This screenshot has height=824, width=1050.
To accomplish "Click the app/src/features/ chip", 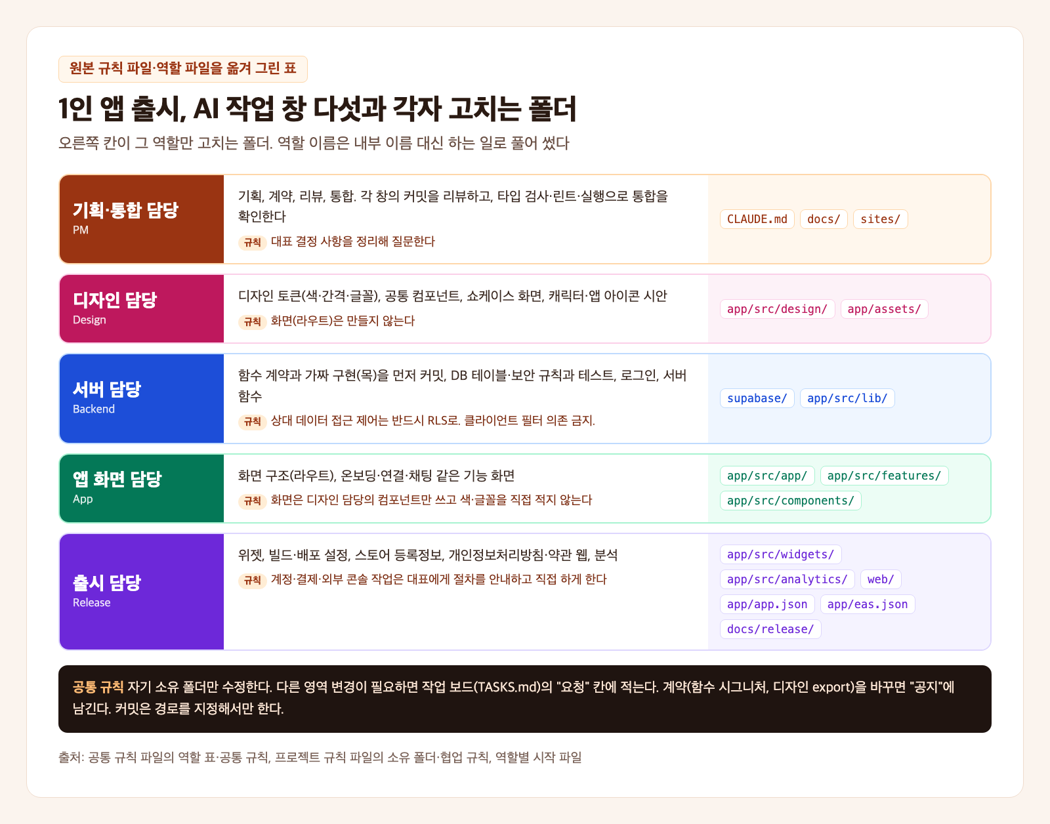I will point(884,476).
